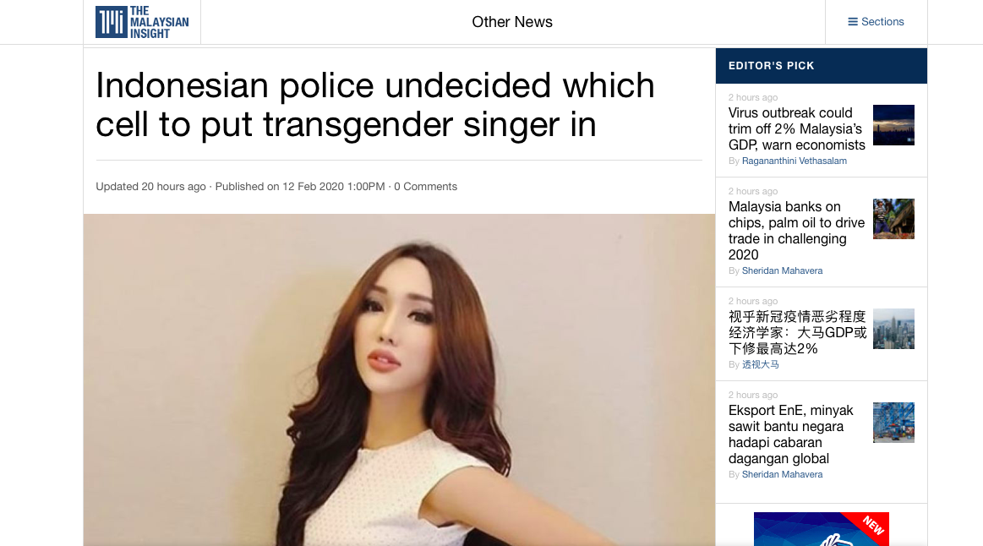
Task: Open Malaysia banks on chips article
Action: click(x=796, y=231)
